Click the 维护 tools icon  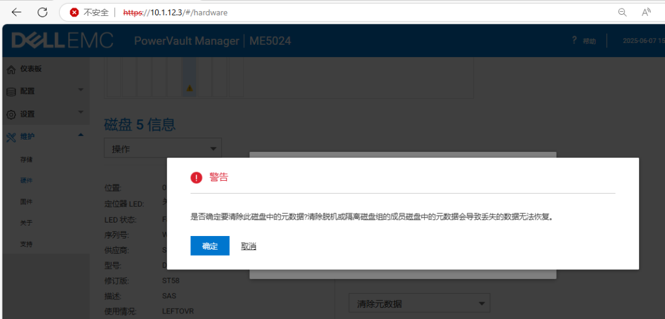point(12,137)
